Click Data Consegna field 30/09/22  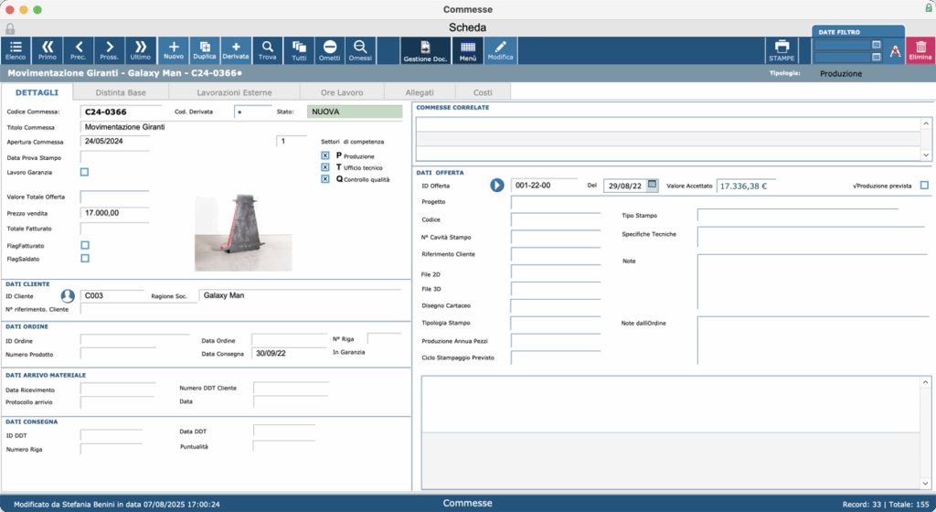pos(289,353)
